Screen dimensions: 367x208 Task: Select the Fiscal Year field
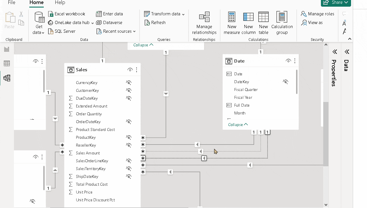243,97
